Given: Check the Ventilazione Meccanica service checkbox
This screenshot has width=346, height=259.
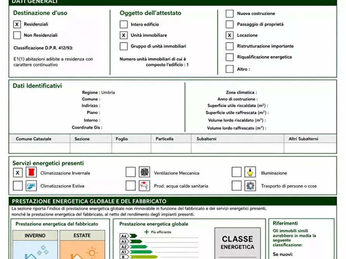Looking at the screenshot, I should [131, 172].
